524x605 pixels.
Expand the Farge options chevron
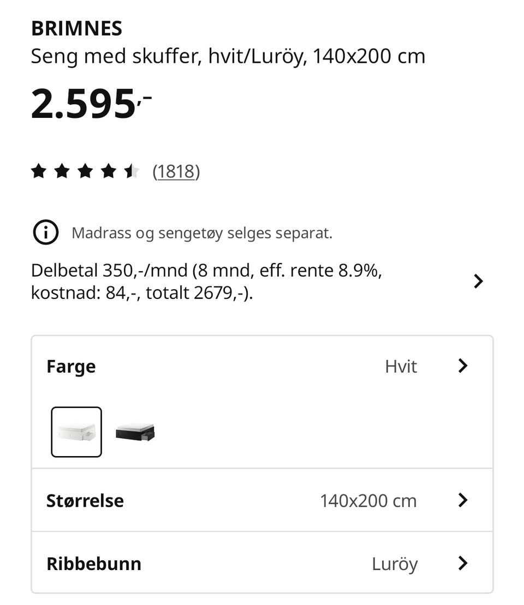[x=463, y=366]
